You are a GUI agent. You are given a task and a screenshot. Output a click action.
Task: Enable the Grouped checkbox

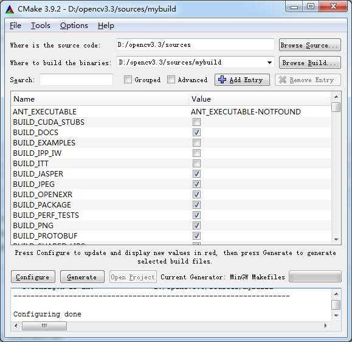click(x=128, y=80)
